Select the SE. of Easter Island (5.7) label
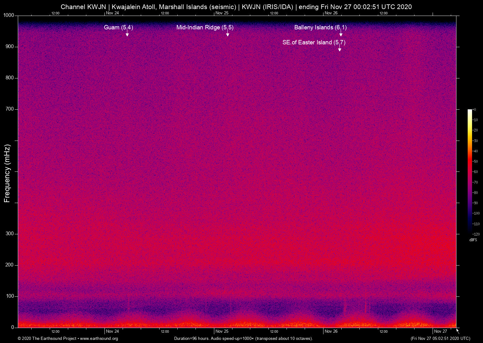 (x=313, y=42)
